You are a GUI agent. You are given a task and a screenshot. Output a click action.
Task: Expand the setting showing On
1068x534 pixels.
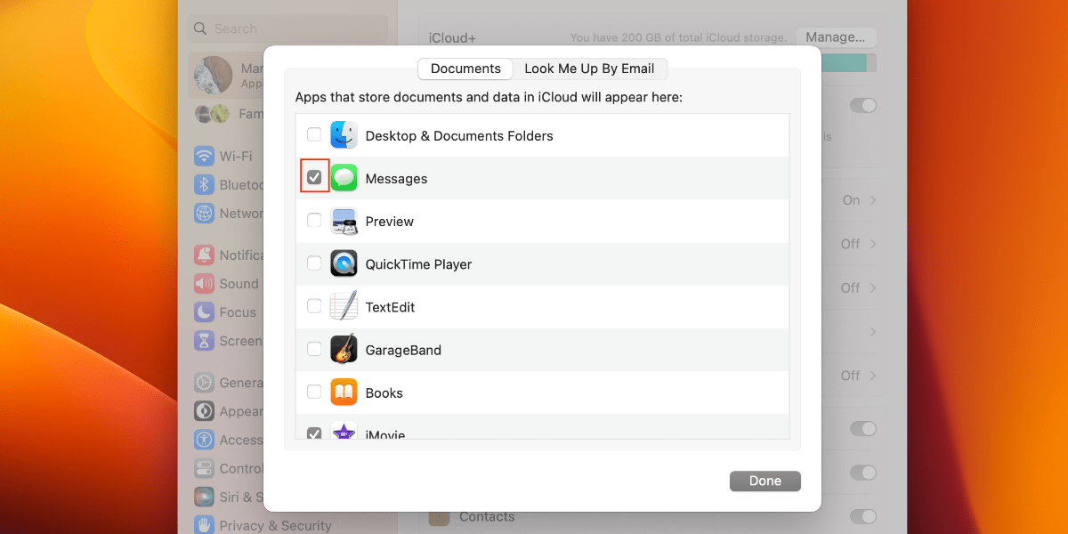pyautogui.click(x=852, y=200)
